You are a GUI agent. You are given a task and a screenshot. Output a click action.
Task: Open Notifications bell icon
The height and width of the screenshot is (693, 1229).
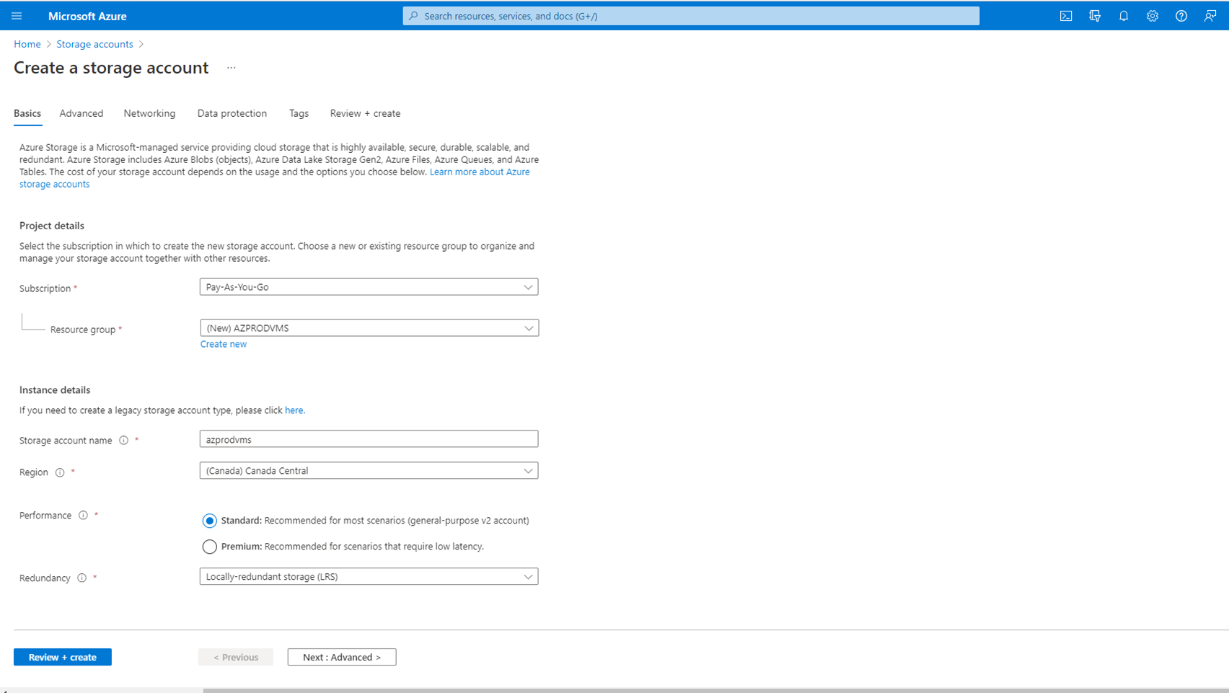[x=1124, y=16]
